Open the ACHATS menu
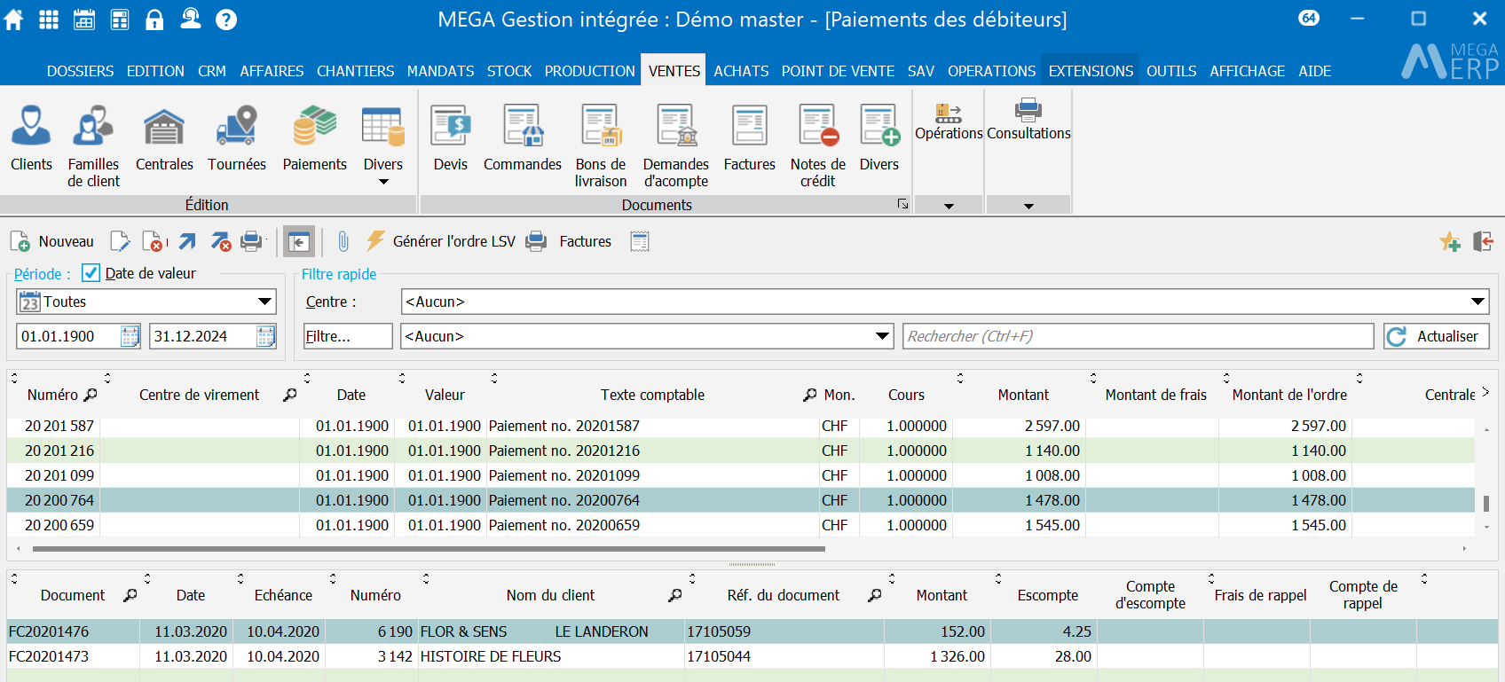 click(741, 71)
